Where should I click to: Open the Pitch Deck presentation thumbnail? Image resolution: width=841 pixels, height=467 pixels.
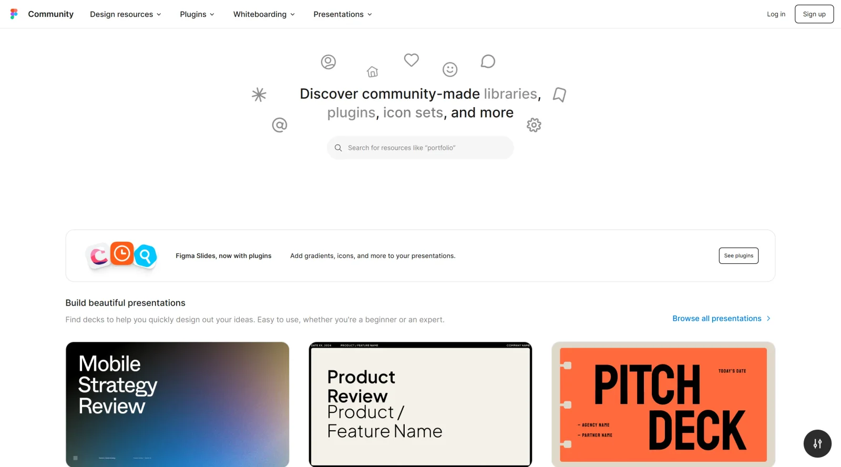tap(662, 404)
